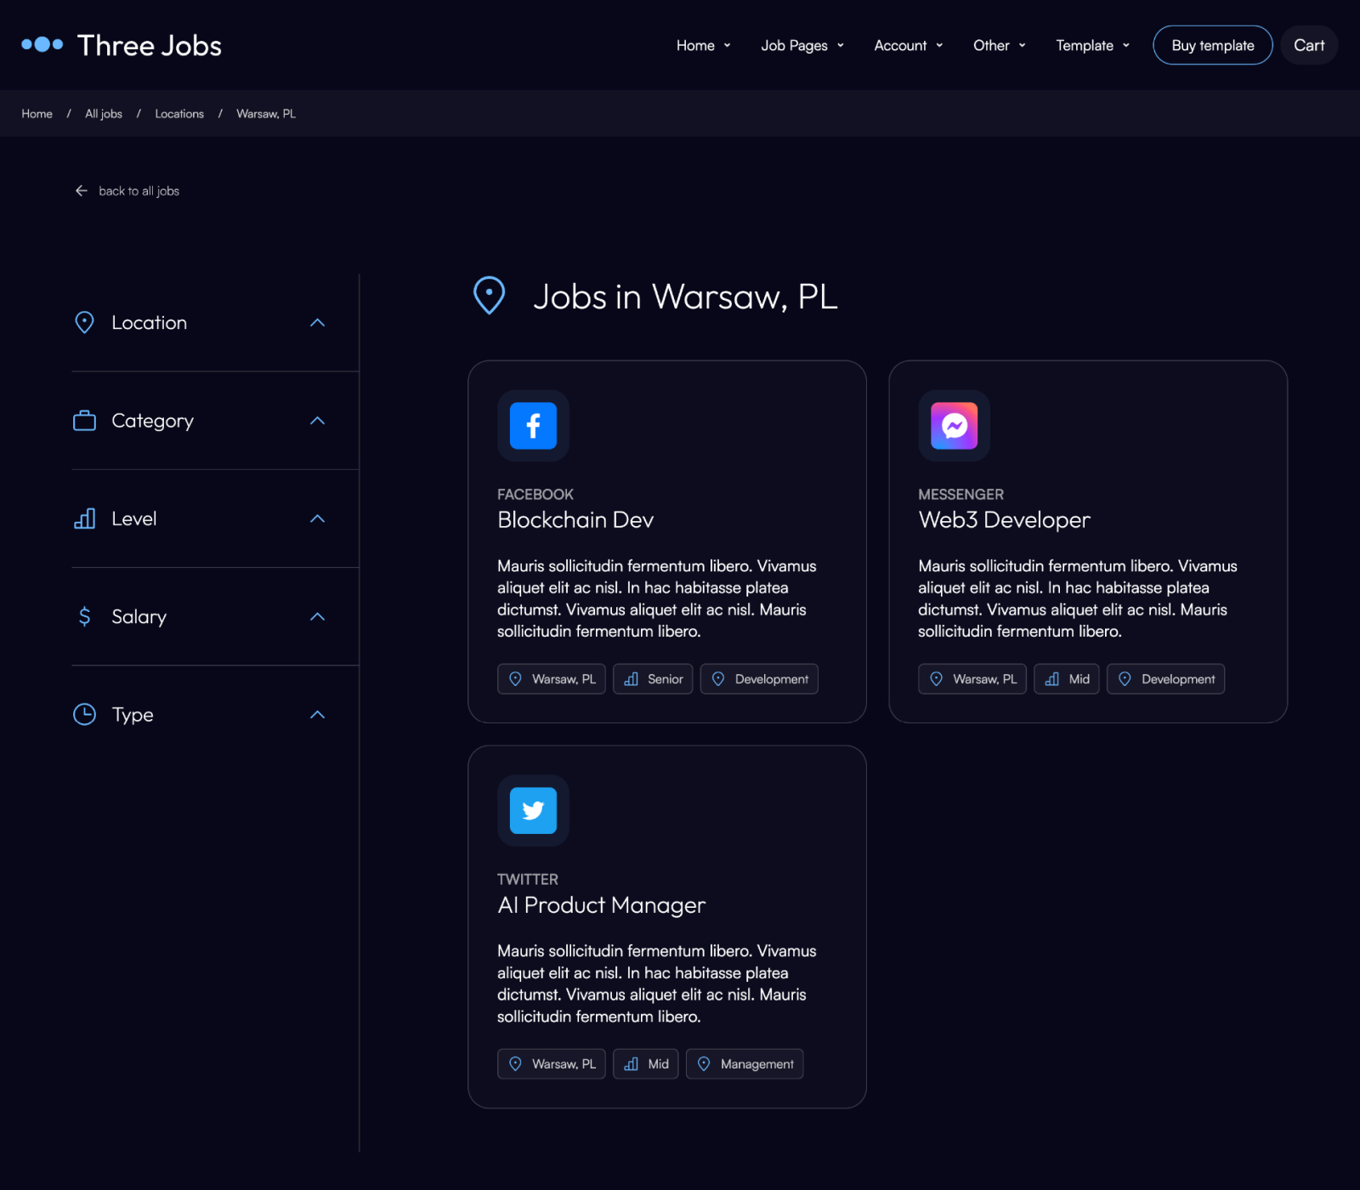Collapse the Category filter chevron
This screenshot has height=1190, width=1360.
(x=317, y=420)
